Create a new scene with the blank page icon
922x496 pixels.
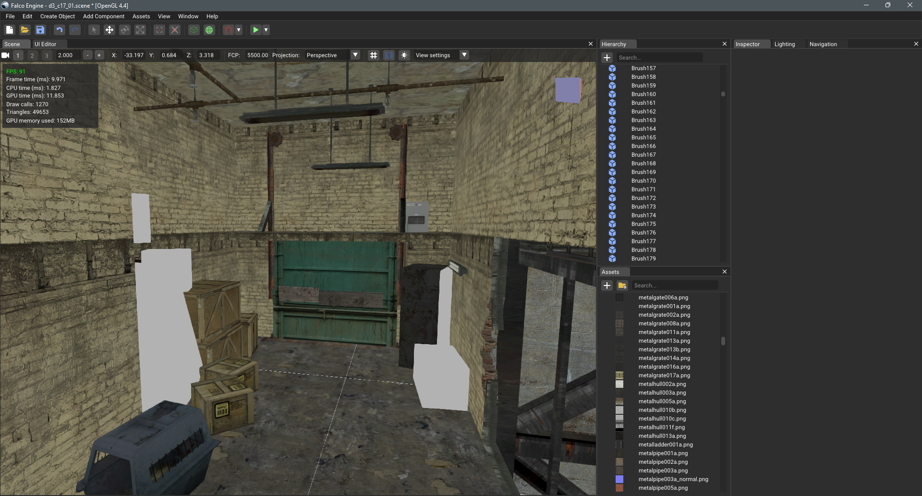click(10, 30)
